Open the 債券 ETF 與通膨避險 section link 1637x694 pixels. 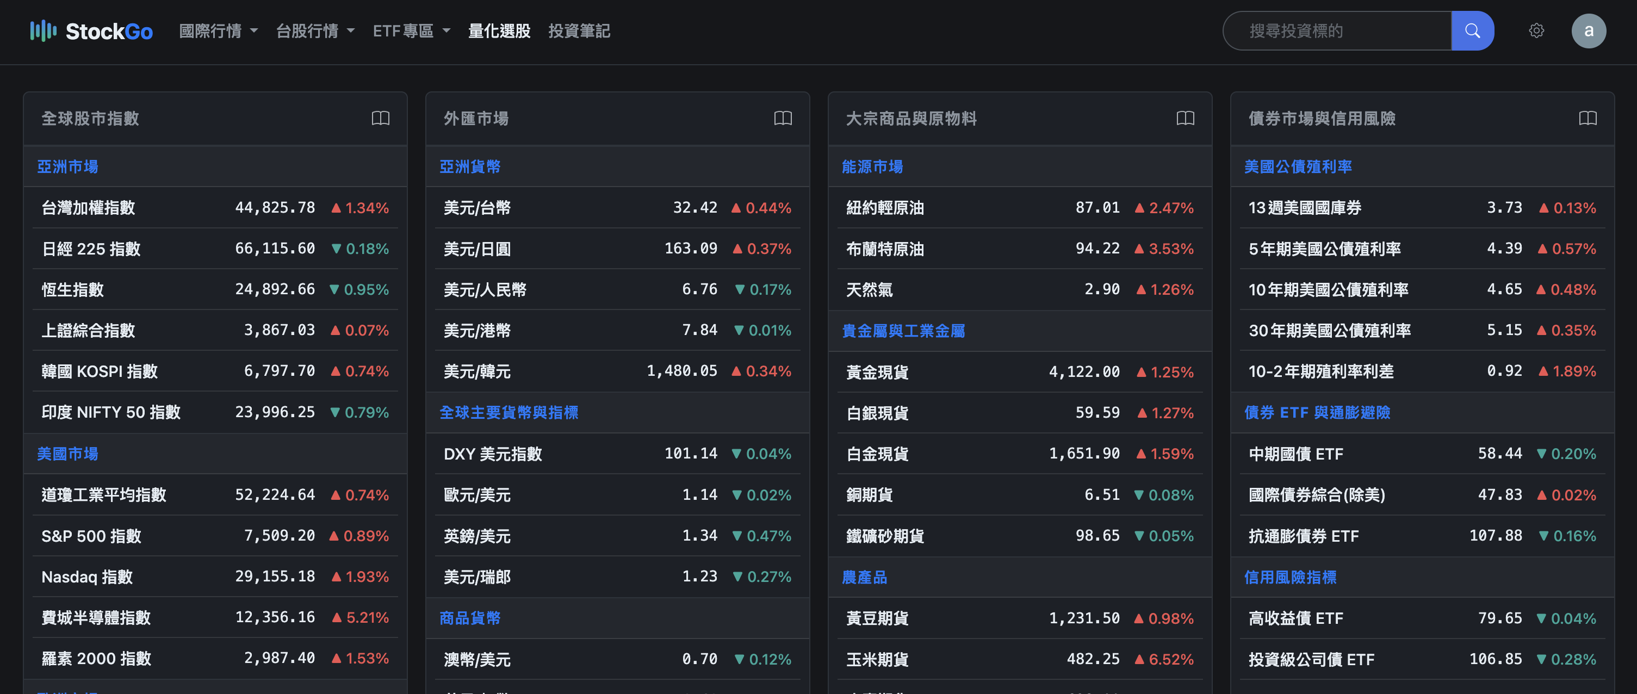[x=1317, y=412]
